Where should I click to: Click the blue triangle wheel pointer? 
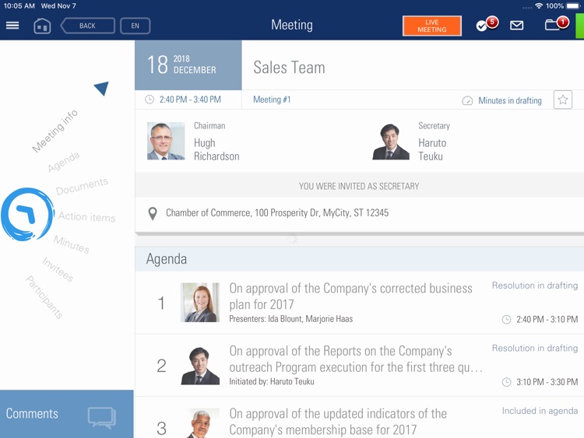[x=102, y=88]
